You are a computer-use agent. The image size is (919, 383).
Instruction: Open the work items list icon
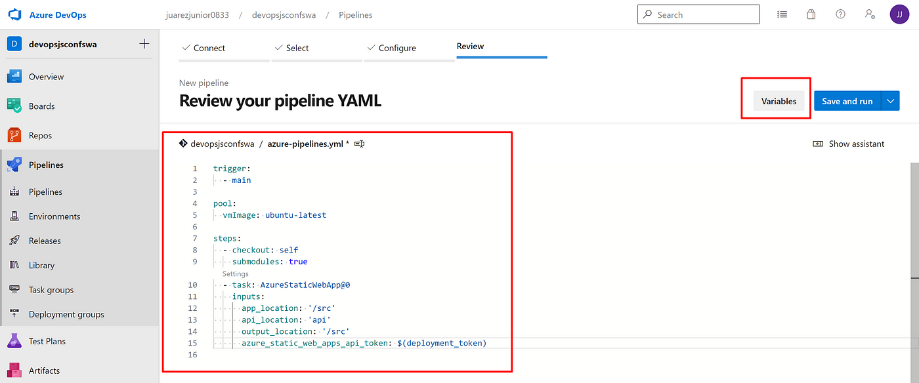click(782, 14)
